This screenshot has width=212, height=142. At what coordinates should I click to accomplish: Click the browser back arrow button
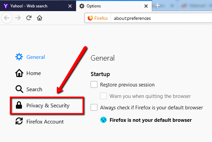(x=7, y=18)
